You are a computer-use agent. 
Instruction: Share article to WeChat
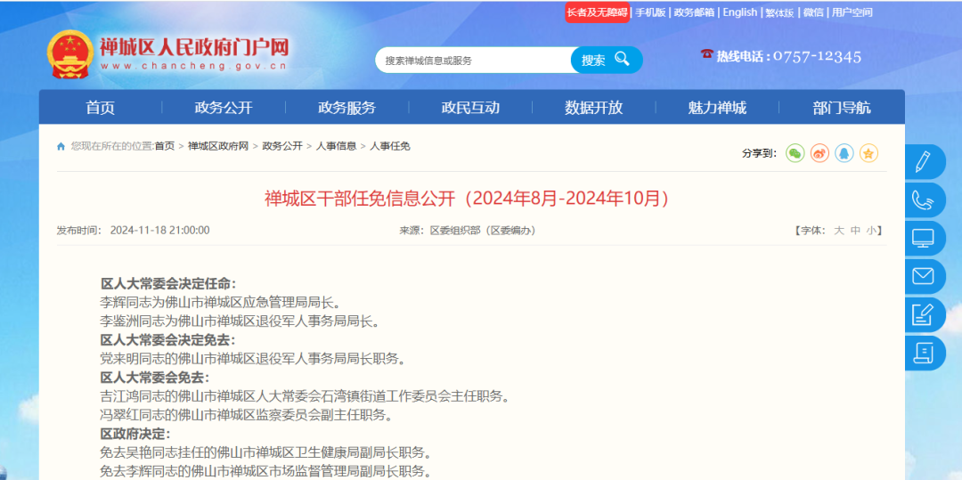pyautogui.click(x=795, y=153)
